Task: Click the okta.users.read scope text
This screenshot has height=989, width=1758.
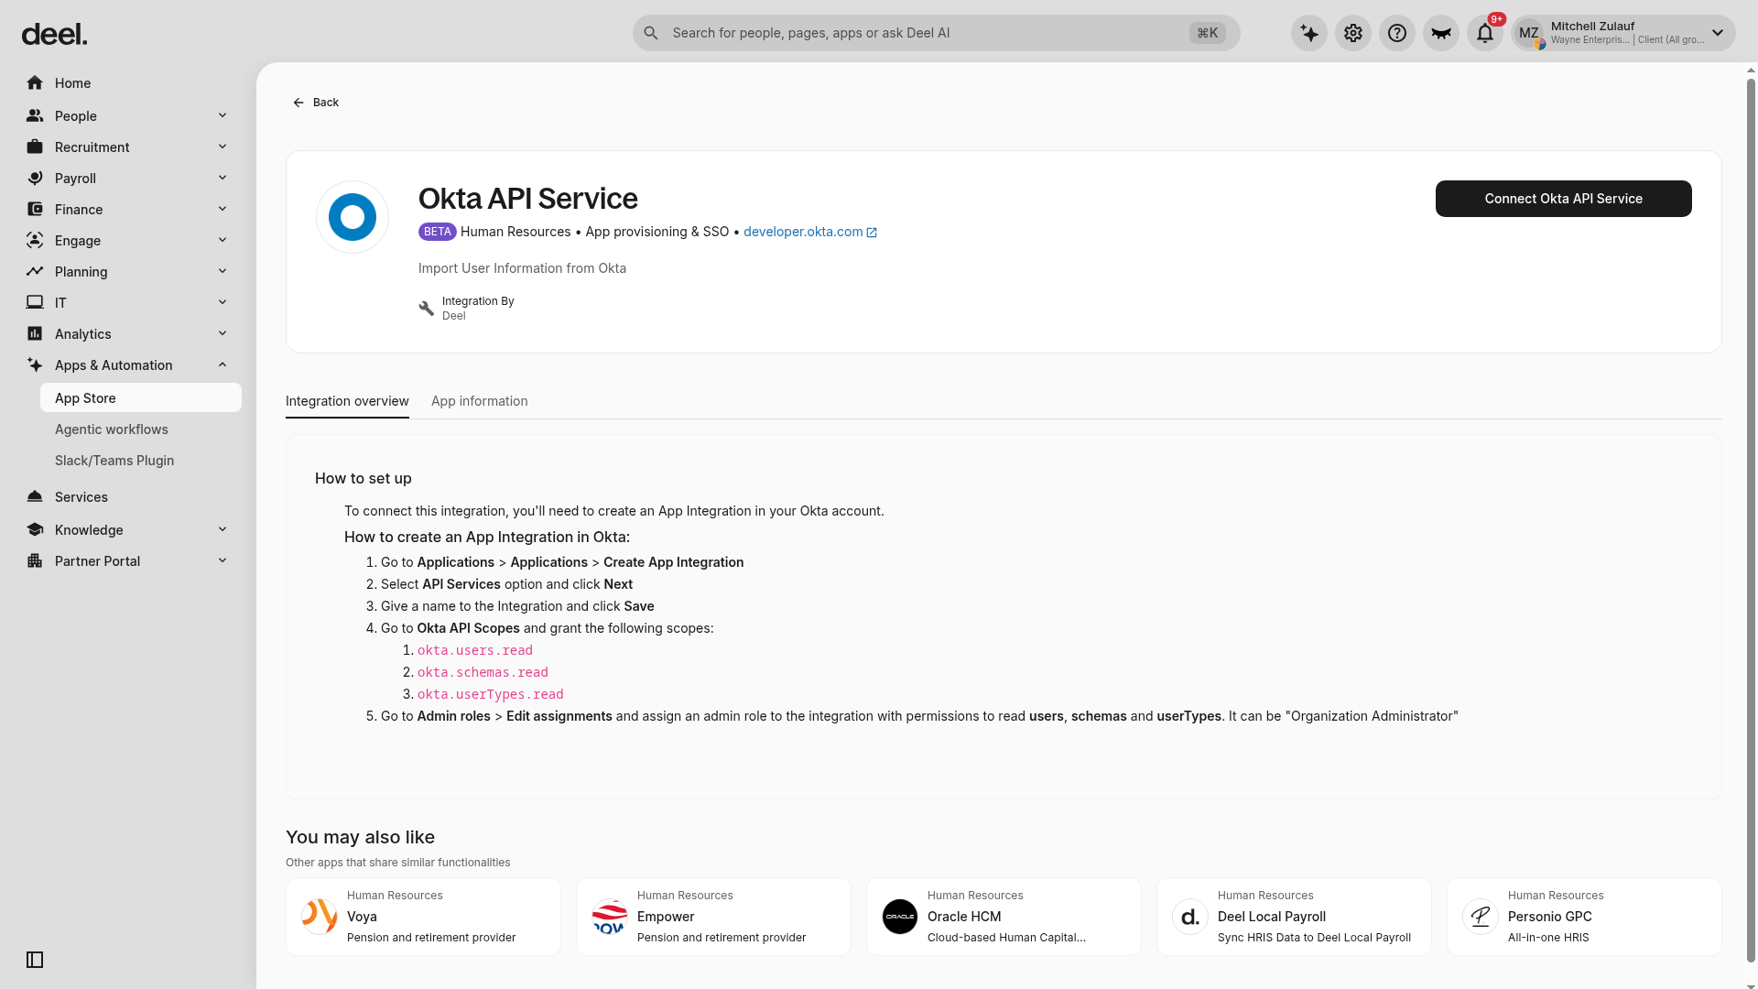Action: coord(475,650)
